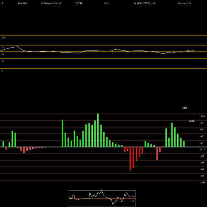Viewport: 207px width, 207px height.
Task: Open the mini overview chart thumbnail at bottom
Action: [102, 198]
